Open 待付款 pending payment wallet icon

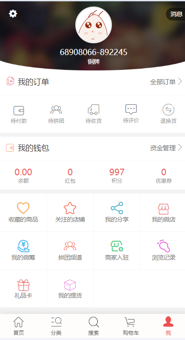(19, 111)
